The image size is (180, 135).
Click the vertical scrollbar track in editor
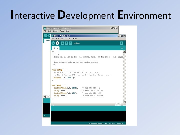(x=124, y=77)
